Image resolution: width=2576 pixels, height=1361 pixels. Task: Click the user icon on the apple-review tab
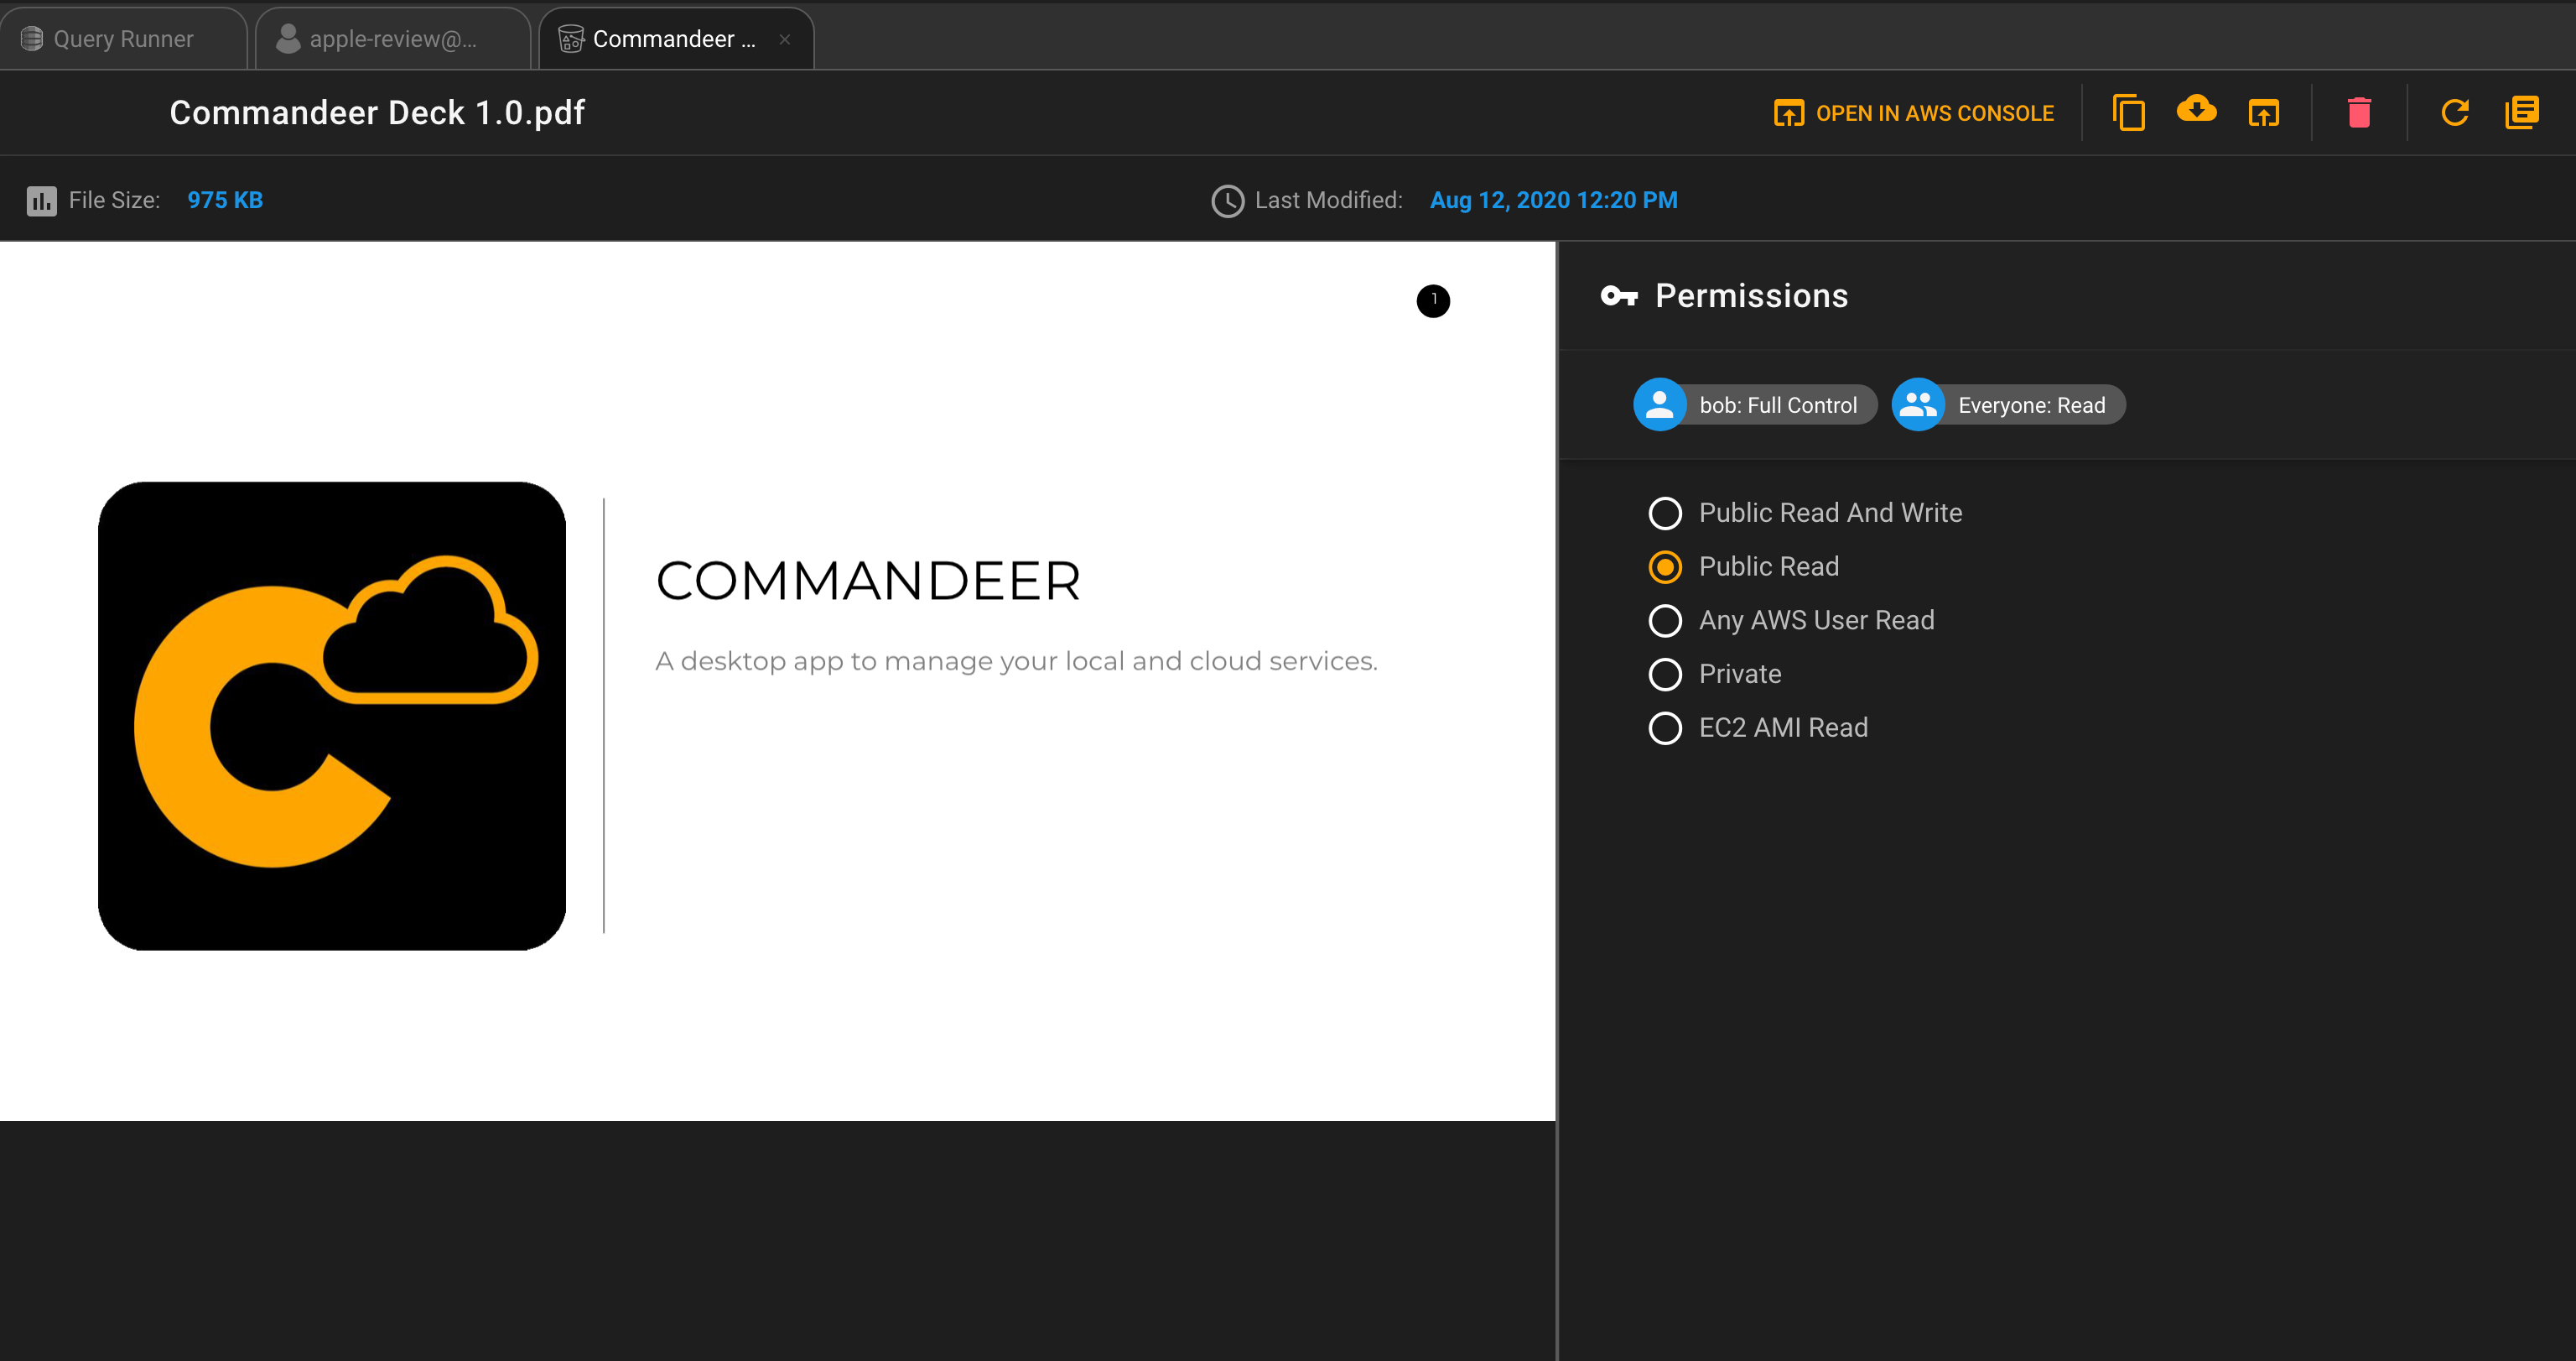288,39
